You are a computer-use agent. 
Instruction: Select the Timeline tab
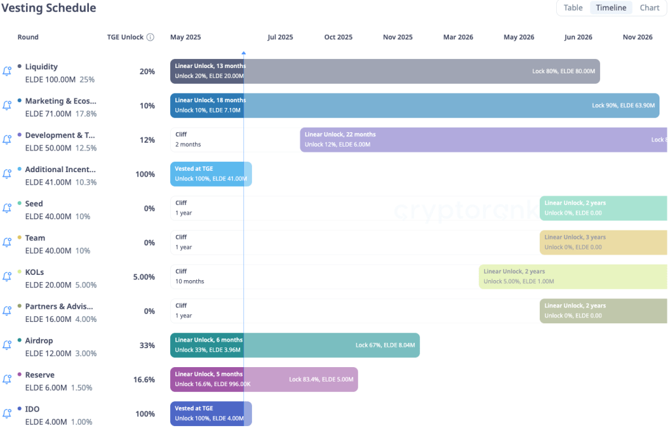coord(610,8)
